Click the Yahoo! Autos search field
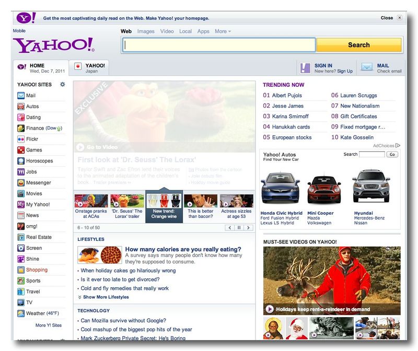 (372, 154)
